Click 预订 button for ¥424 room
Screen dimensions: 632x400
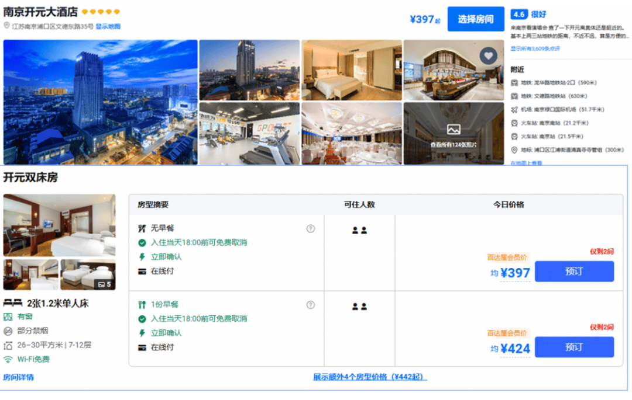(x=574, y=347)
